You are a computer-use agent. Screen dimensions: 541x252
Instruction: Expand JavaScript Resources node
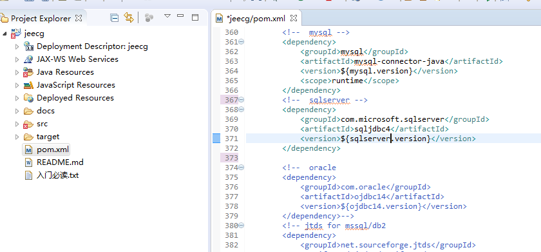pyautogui.click(x=17, y=85)
